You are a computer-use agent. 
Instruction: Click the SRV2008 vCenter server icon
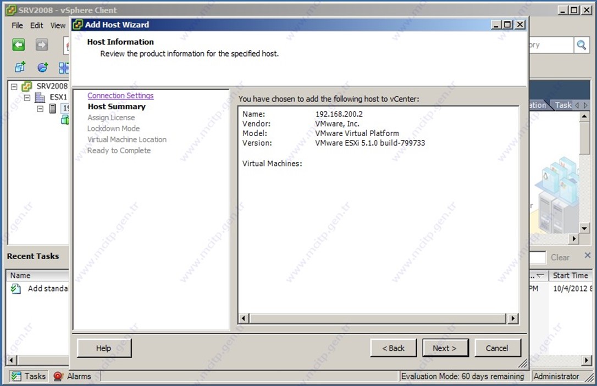point(27,86)
